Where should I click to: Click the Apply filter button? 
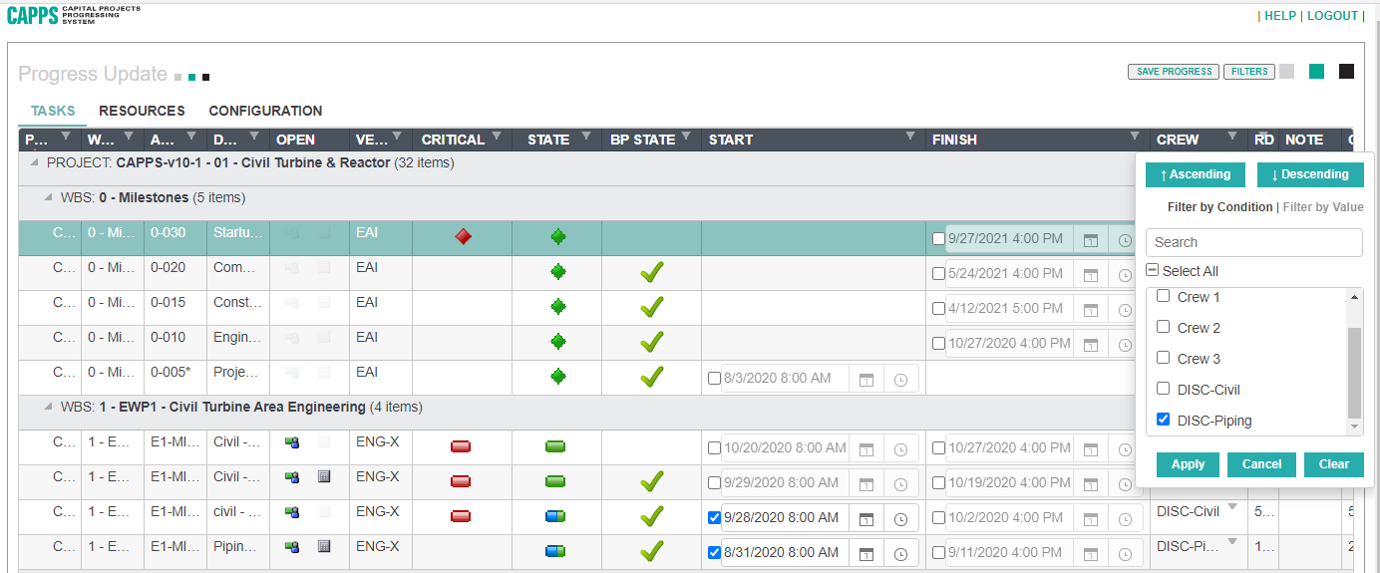pos(1188,464)
